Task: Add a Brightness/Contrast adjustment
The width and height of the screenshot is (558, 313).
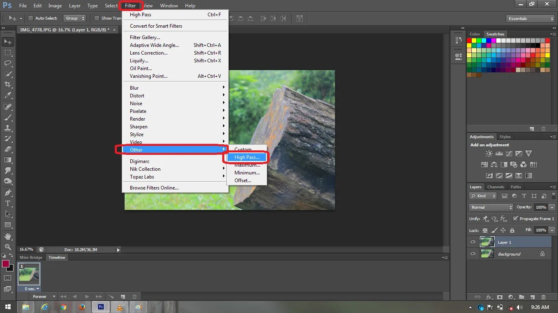Action: point(489,154)
